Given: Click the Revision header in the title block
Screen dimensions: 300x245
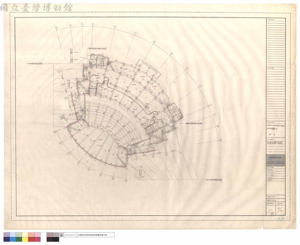Looking at the screenshot, I should [x=275, y=68].
